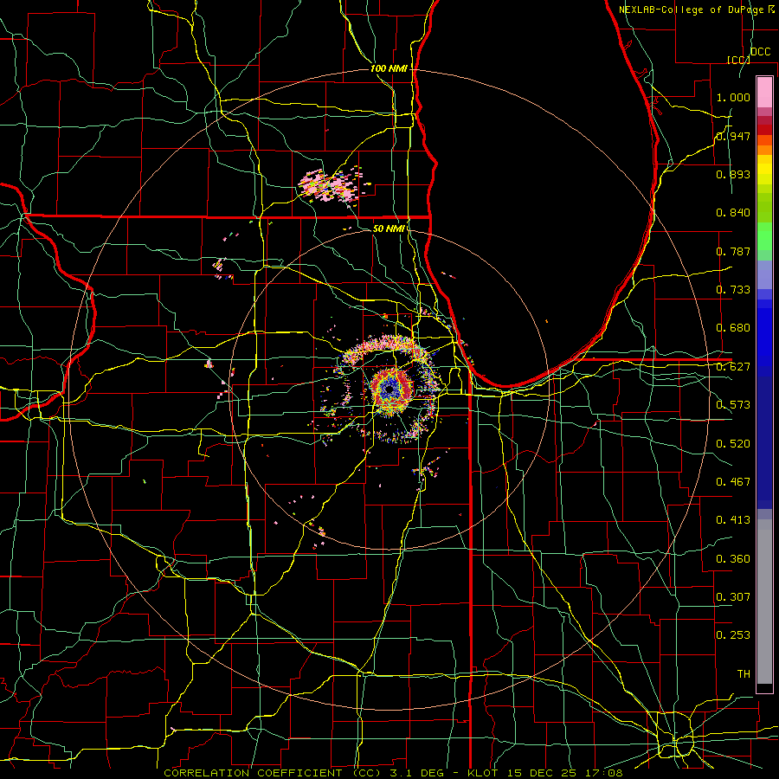Click the [CC] unit label
This screenshot has width=779, height=779.
(738, 60)
